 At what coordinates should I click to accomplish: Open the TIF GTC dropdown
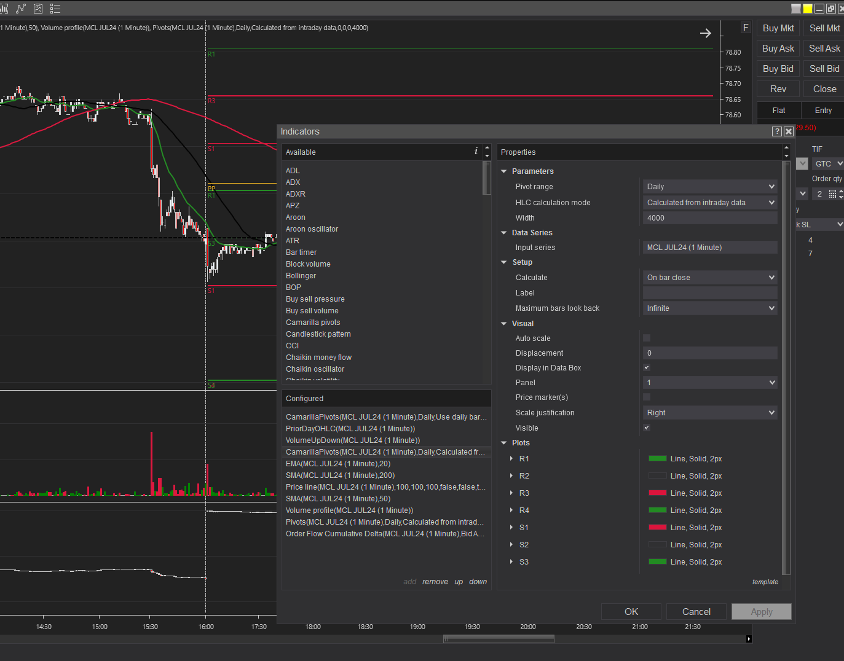click(x=828, y=164)
